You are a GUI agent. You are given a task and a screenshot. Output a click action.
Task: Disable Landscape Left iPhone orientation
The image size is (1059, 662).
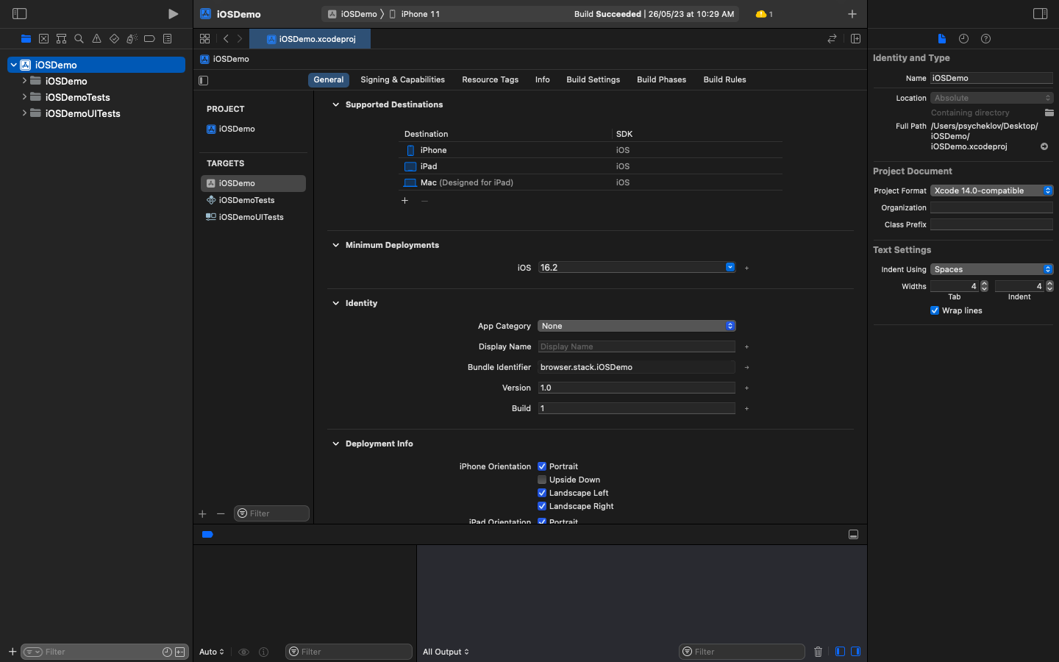pyautogui.click(x=542, y=493)
